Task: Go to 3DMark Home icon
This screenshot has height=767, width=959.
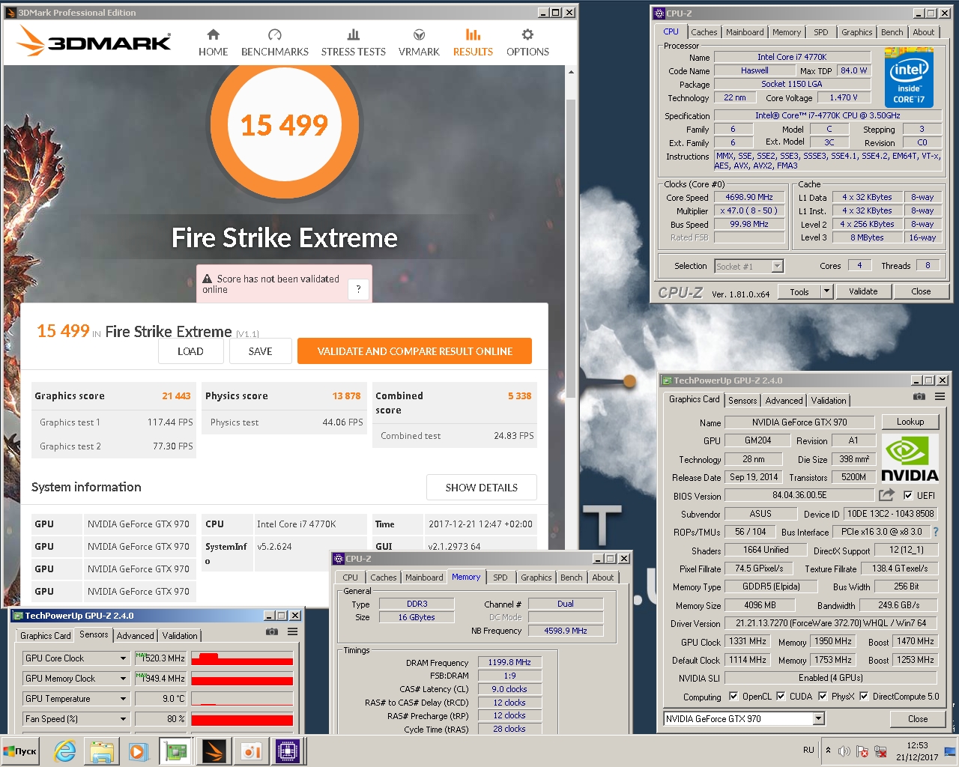Action: (214, 34)
